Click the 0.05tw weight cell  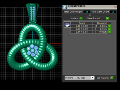103,26
